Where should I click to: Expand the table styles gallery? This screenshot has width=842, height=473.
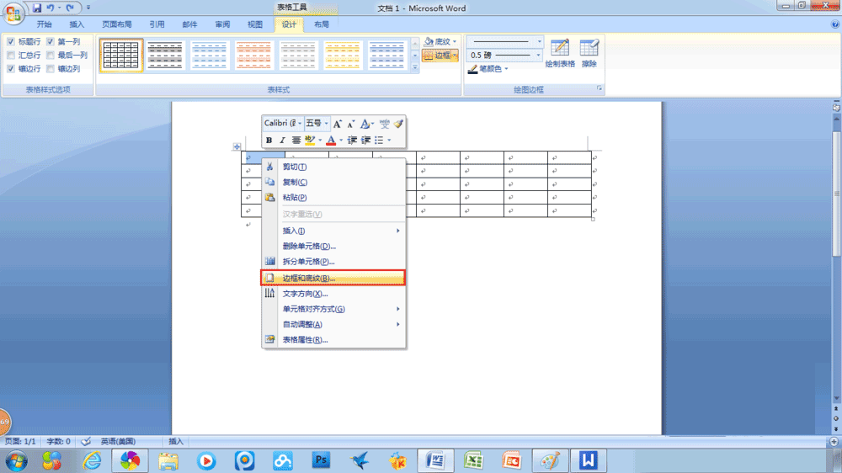pos(414,67)
